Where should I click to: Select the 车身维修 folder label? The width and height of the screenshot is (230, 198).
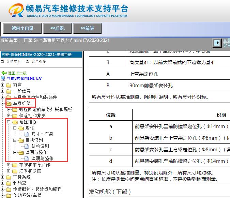coord(22,103)
